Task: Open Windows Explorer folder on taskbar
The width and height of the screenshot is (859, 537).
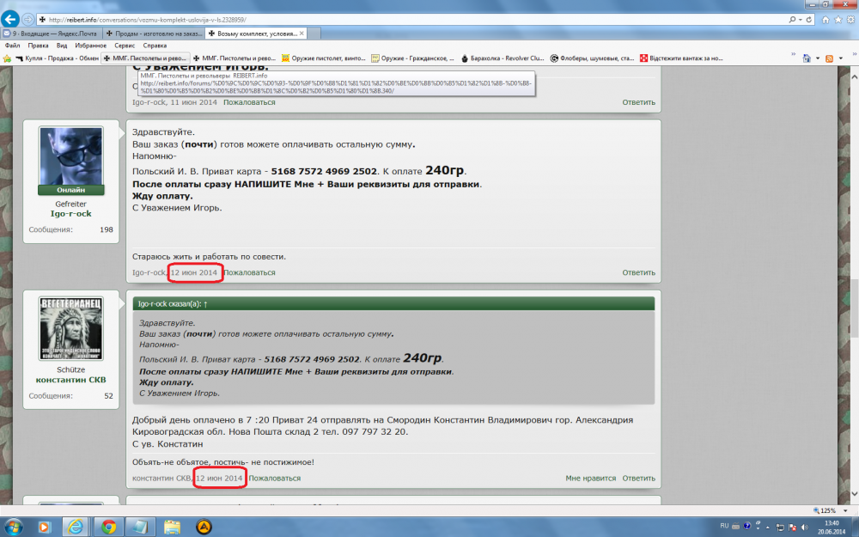Action: 172,528
